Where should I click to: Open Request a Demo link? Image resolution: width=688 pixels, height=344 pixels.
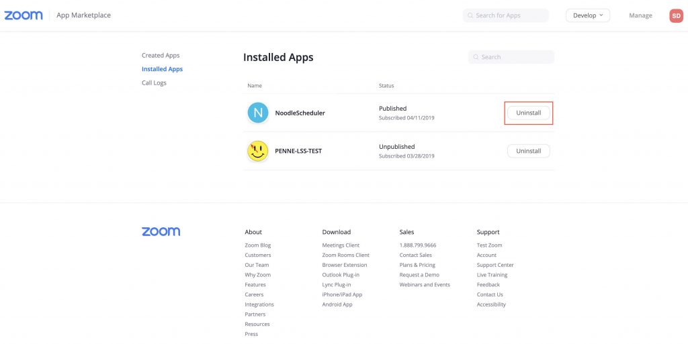click(x=419, y=275)
